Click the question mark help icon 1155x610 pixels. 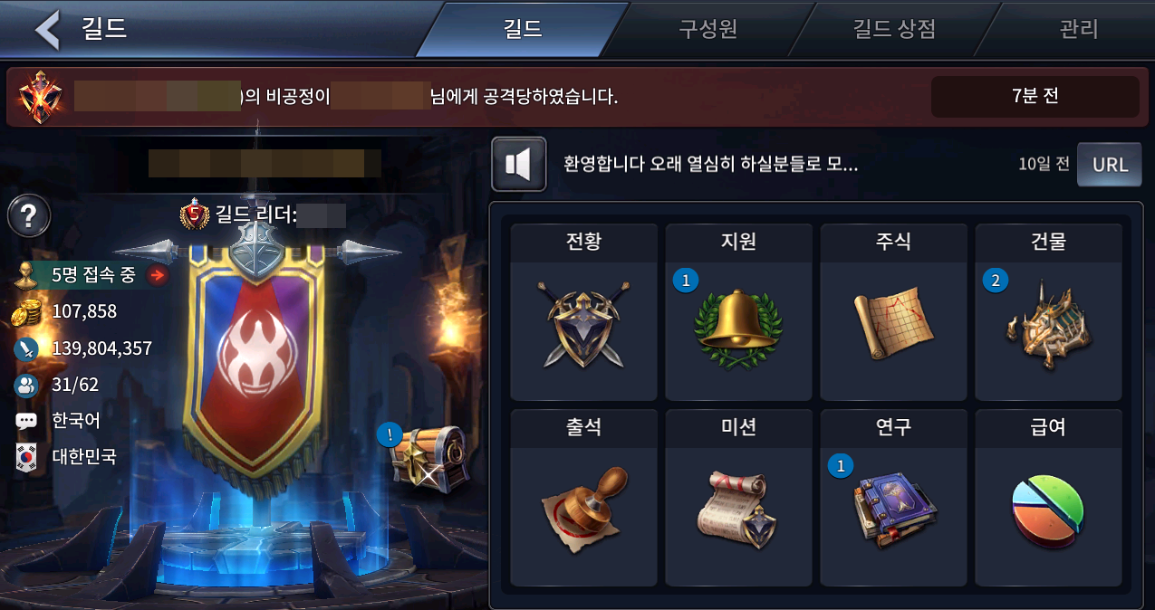point(29,216)
